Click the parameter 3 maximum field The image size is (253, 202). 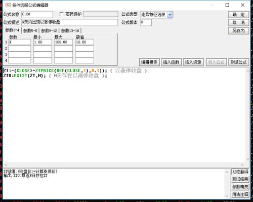[64, 54]
